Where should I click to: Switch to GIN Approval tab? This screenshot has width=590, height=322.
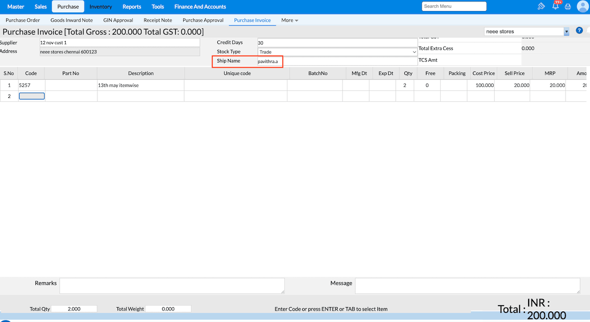tap(118, 21)
